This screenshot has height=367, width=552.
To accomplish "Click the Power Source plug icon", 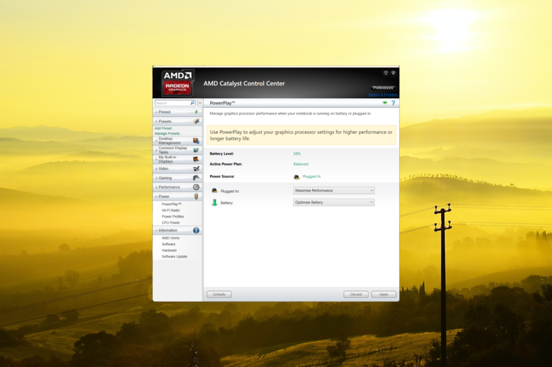I will click(x=297, y=177).
